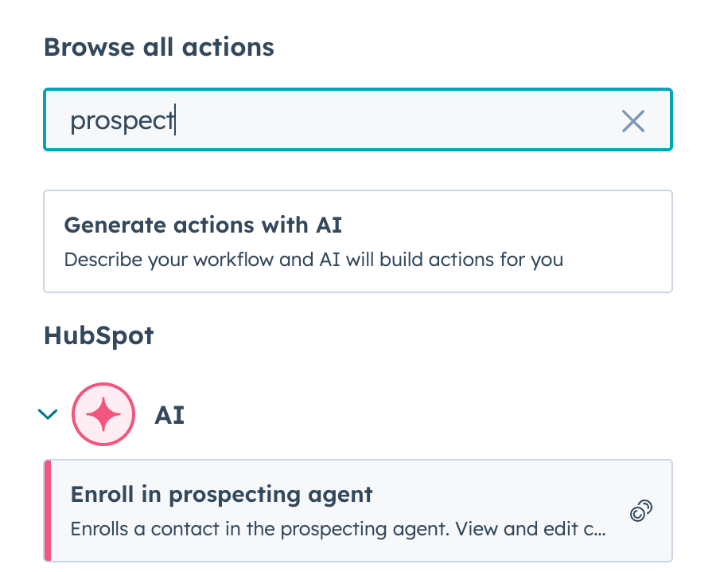The width and height of the screenshot is (716, 572).
Task: Click the "Enroll in prospecting agent" title text
Action: click(222, 494)
